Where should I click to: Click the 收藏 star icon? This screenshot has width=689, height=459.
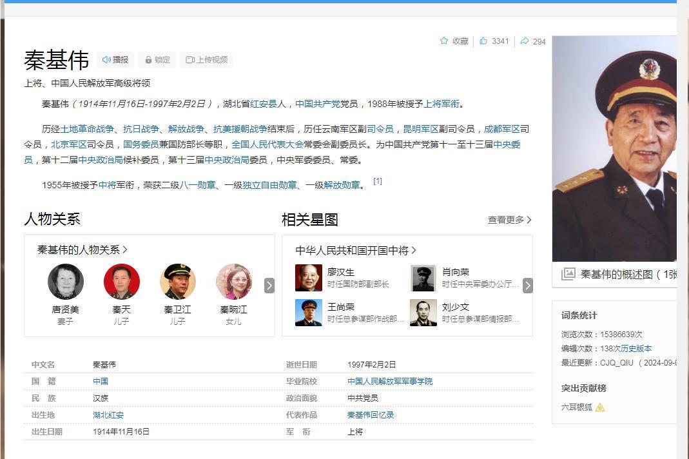(x=444, y=41)
